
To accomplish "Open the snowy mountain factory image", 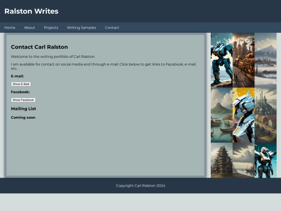I will [265, 60].
